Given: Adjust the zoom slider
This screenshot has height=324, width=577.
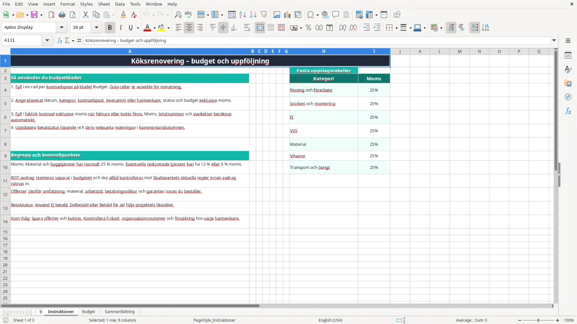Looking at the screenshot, I should (x=538, y=320).
